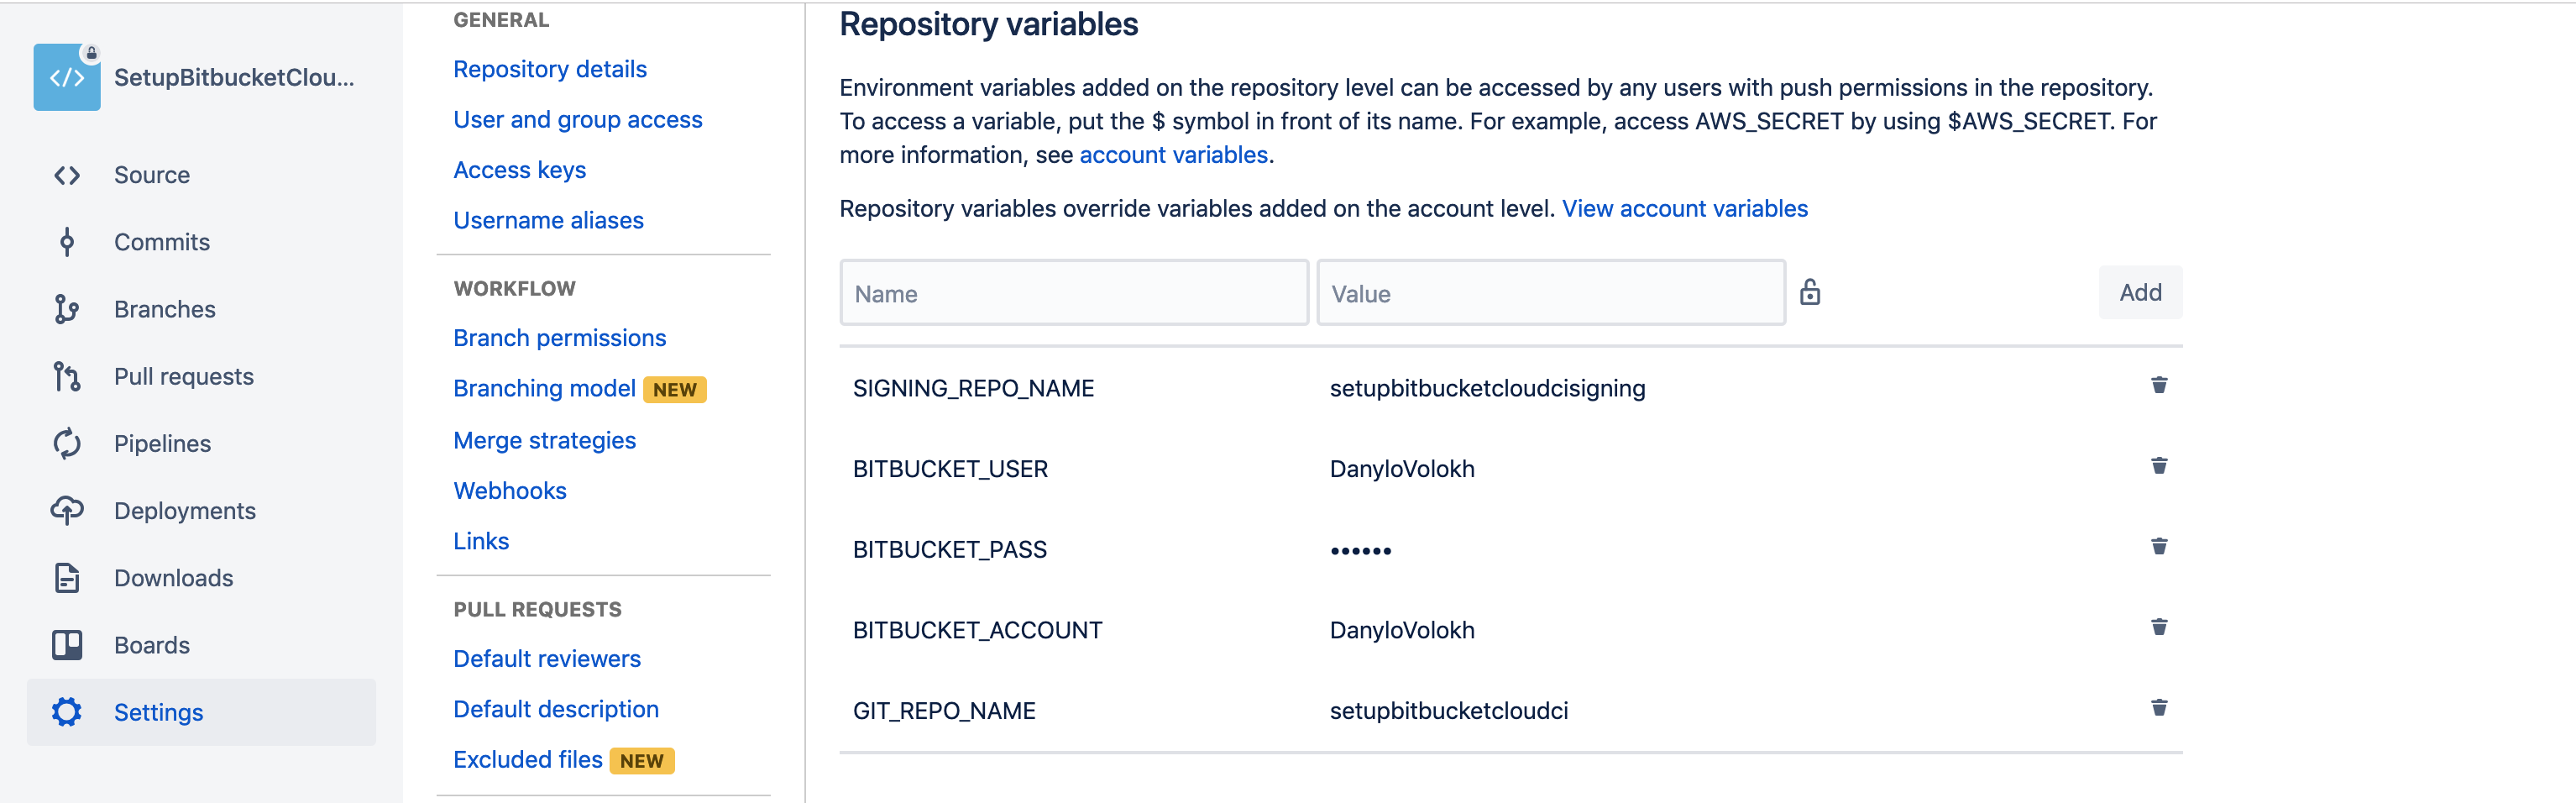Click the Pipelines circular arrows icon

[67, 443]
